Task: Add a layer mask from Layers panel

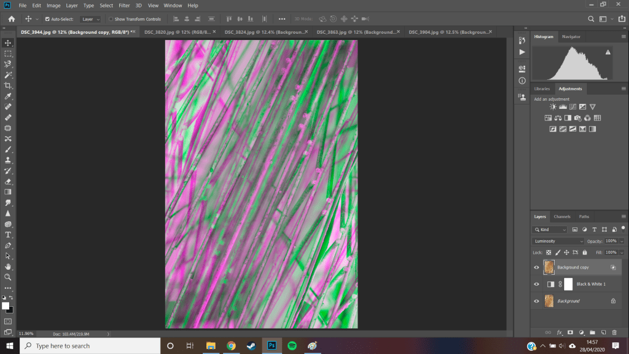Action: pyautogui.click(x=570, y=332)
